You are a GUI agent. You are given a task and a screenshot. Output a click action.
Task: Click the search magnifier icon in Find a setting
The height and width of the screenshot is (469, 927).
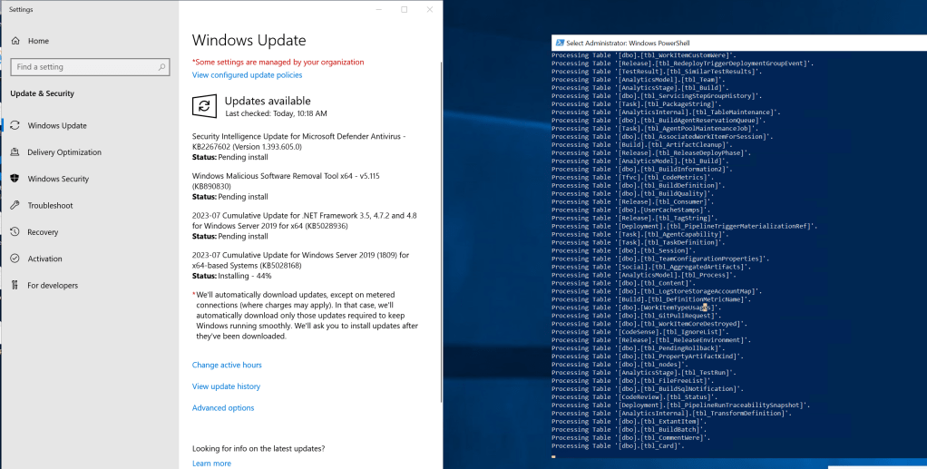(x=161, y=67)
